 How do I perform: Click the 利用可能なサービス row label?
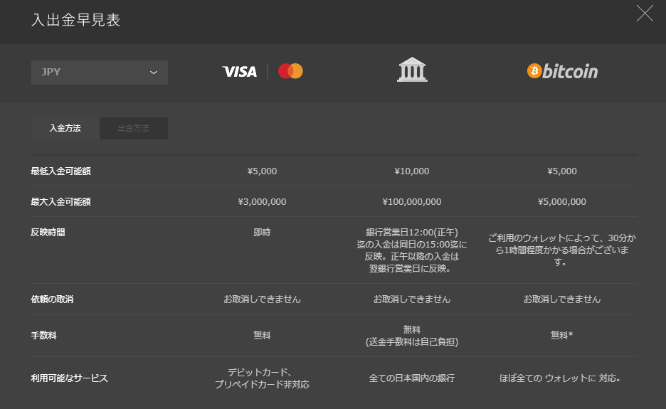(x=69, y=378)
